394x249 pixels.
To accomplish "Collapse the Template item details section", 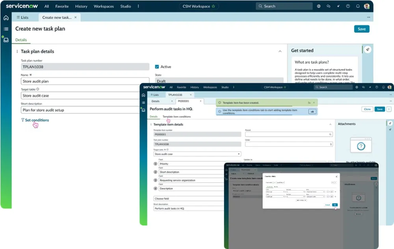I will pyautogui.click(x=330, y=124).
